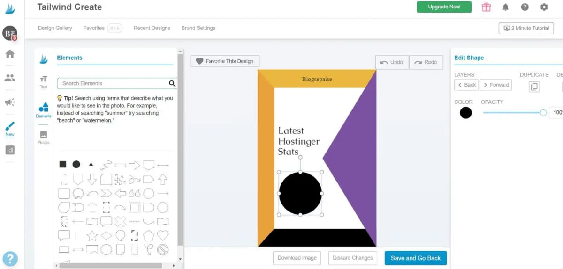The height and width of the screenshot is (269, 563).
Task: Click the Duplicate layer icon
Action: coord(534,86)
